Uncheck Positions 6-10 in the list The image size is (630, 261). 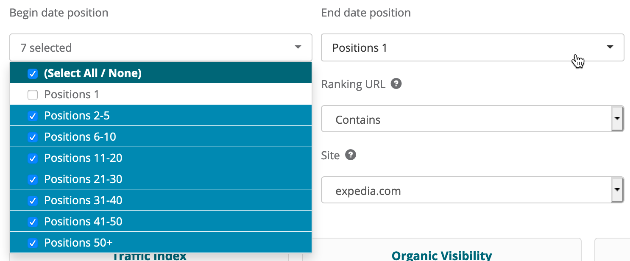(x=33, y=136)
